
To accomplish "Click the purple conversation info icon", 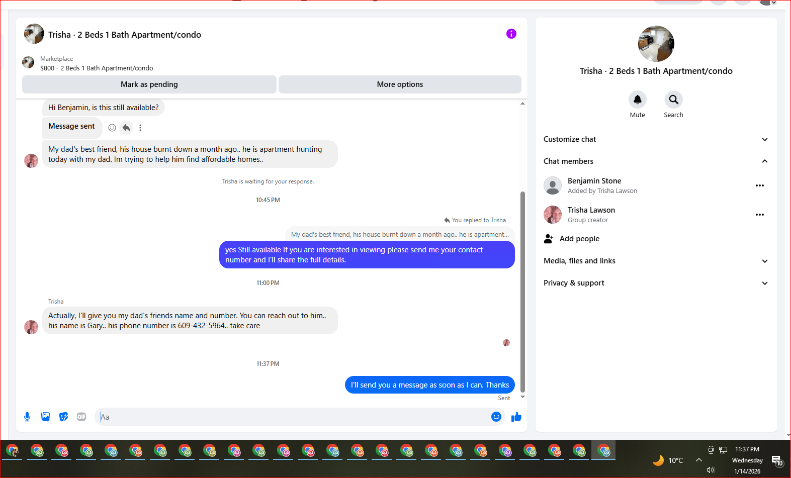I will [x=511, y=34].
